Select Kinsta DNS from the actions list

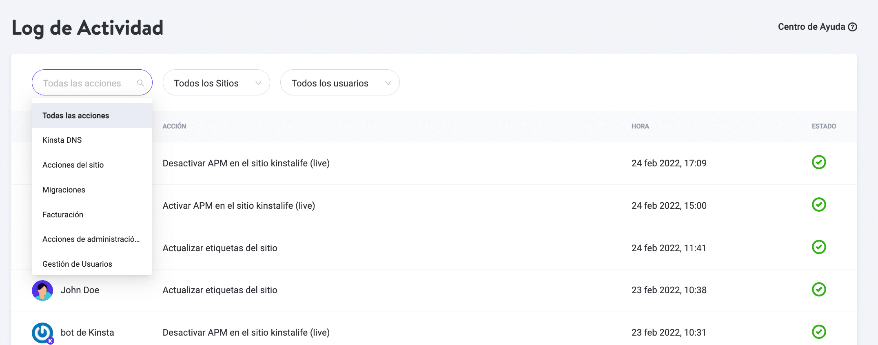[62, 140]
